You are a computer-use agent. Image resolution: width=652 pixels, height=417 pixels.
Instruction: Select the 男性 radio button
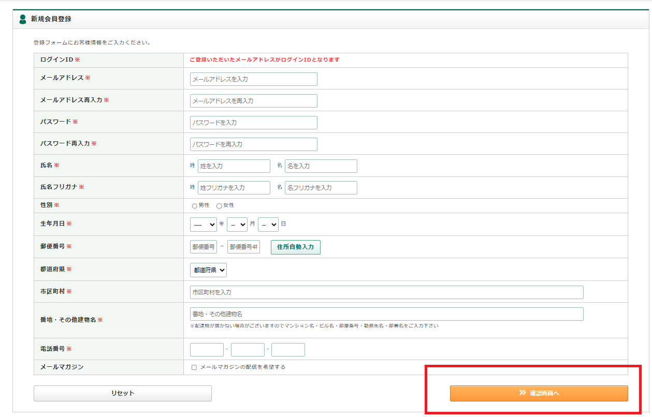(x=195, y=206)
